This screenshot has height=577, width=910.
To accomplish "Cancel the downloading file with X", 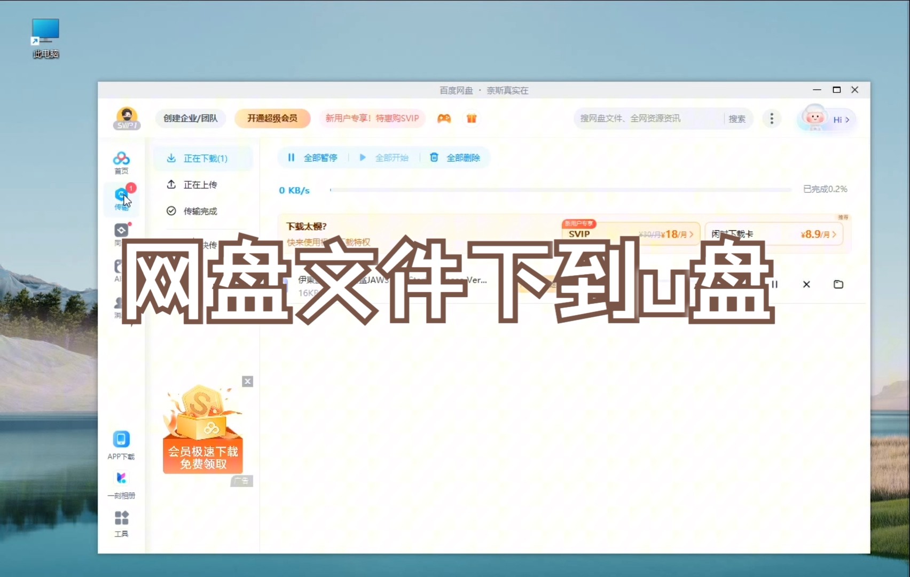I will tap(806, 284).
